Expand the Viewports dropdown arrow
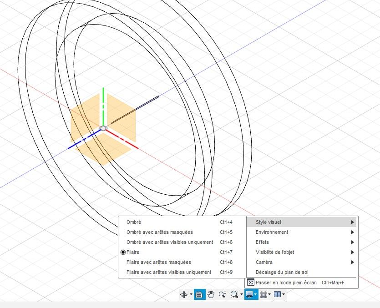Screen dimensions: 380x308 click(284, 294)
